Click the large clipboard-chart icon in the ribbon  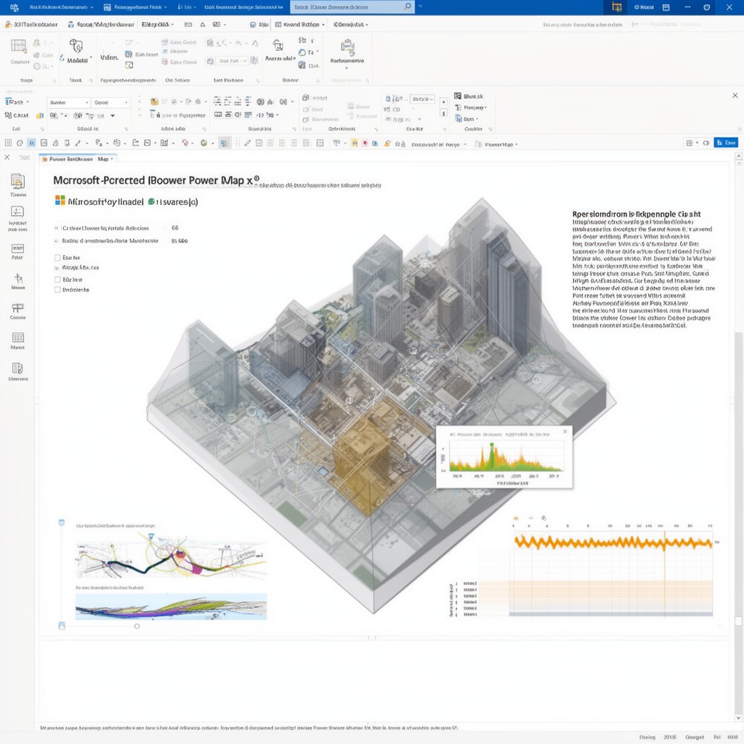click(x=347, y=46)
